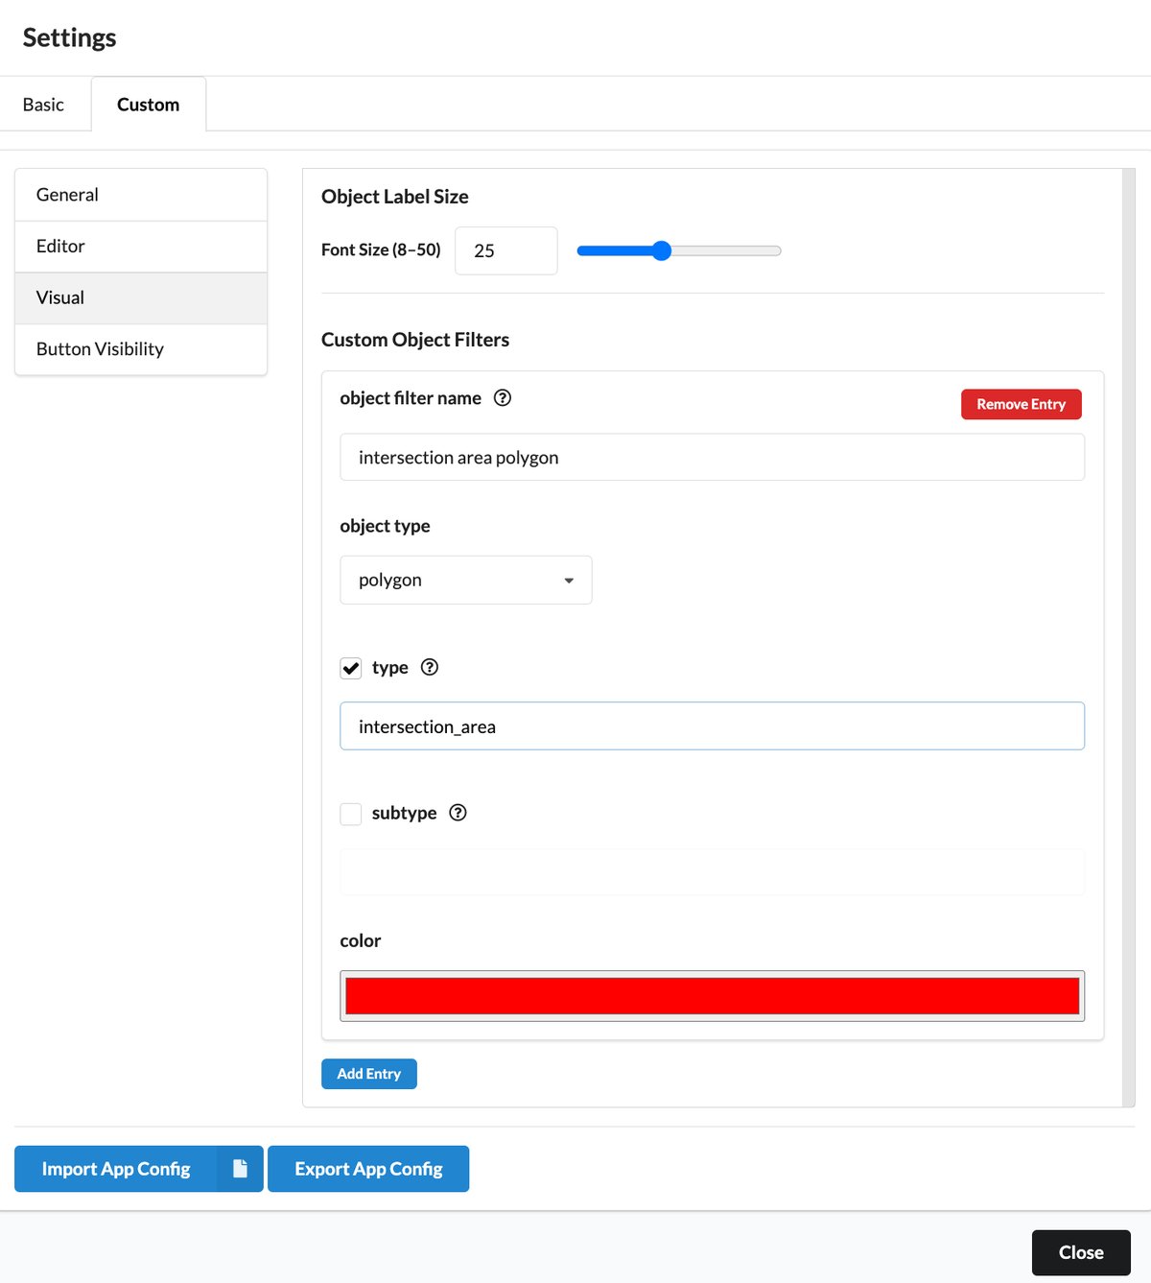Open the Button Visibility section
Screen dimensions: 1151x1283
pos(141,349)
